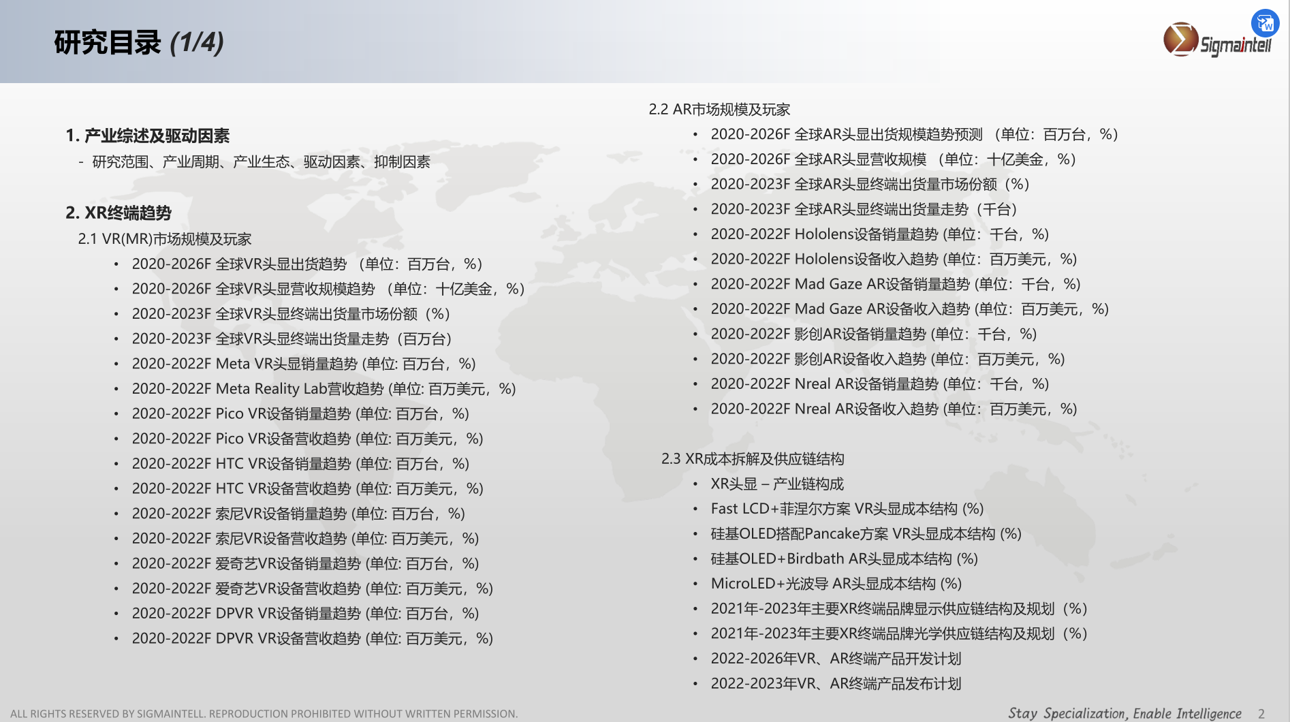The height and width of the screenshot is (722, 1290).
Task: Click the Pico VR设备销量趋势 line
Action: (x=300, y=413)
